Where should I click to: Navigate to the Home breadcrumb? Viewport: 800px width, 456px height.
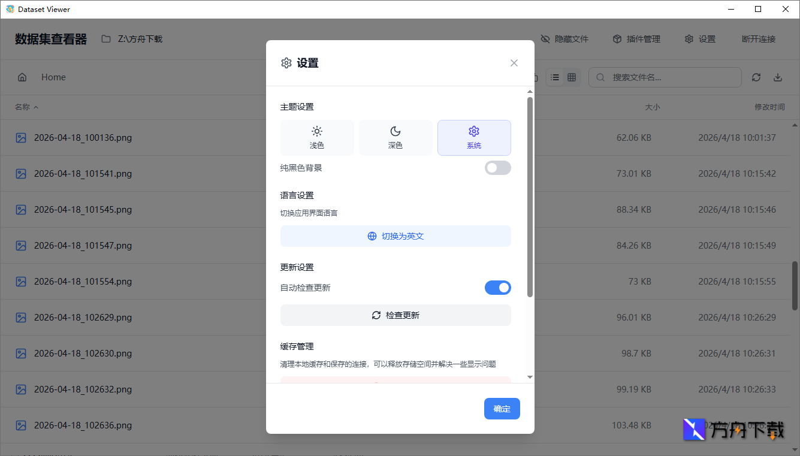coord(53,77)
